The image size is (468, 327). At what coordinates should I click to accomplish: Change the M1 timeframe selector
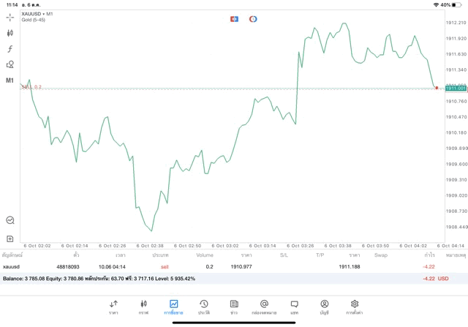pyautogui.click(x=10, y=80)
